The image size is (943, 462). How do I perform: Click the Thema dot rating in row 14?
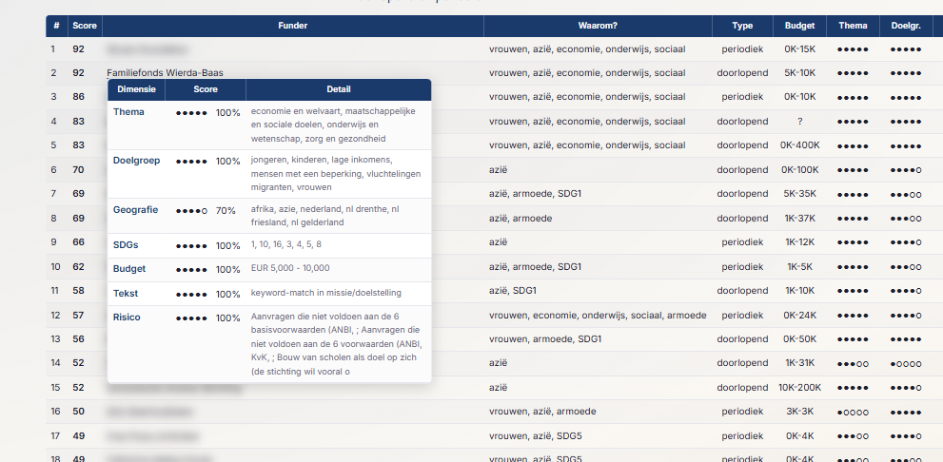click(x=853, y=363)
